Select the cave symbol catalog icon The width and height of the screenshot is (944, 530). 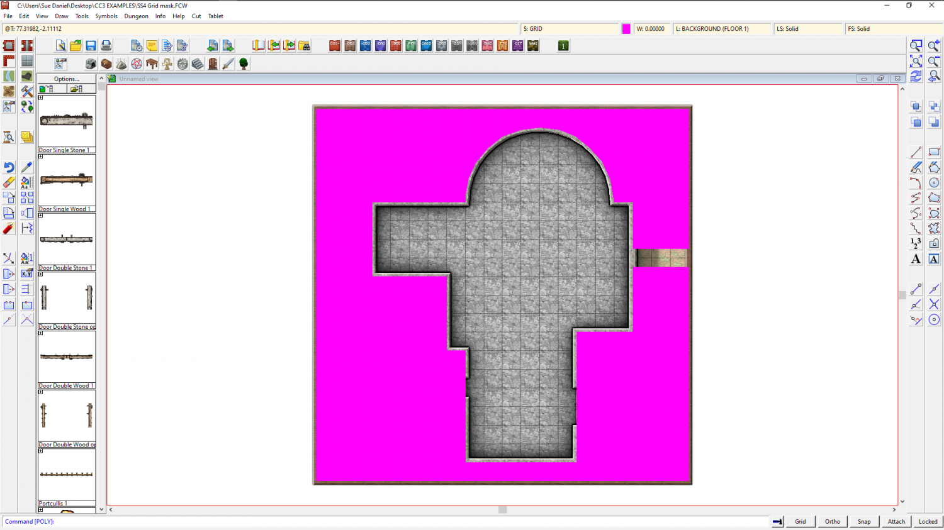(91, 63)
